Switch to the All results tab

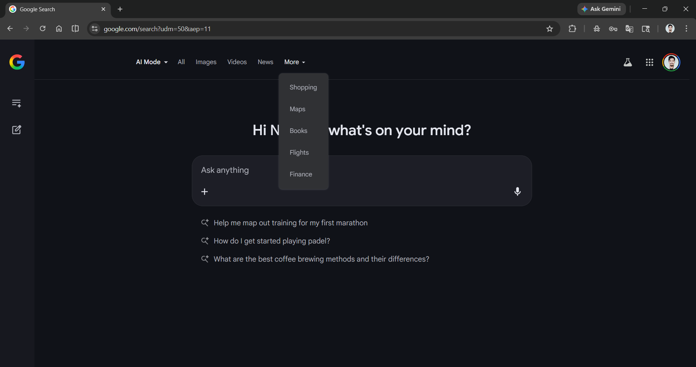point(181,62)
